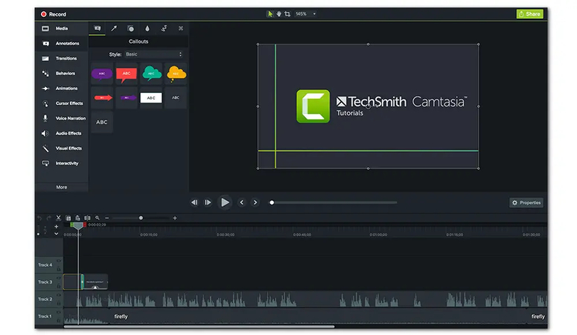Click the green Share button

coord(529,14)
